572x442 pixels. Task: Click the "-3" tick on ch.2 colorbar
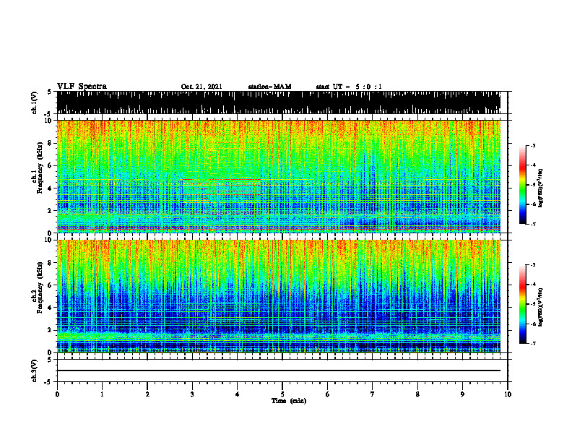532,265
